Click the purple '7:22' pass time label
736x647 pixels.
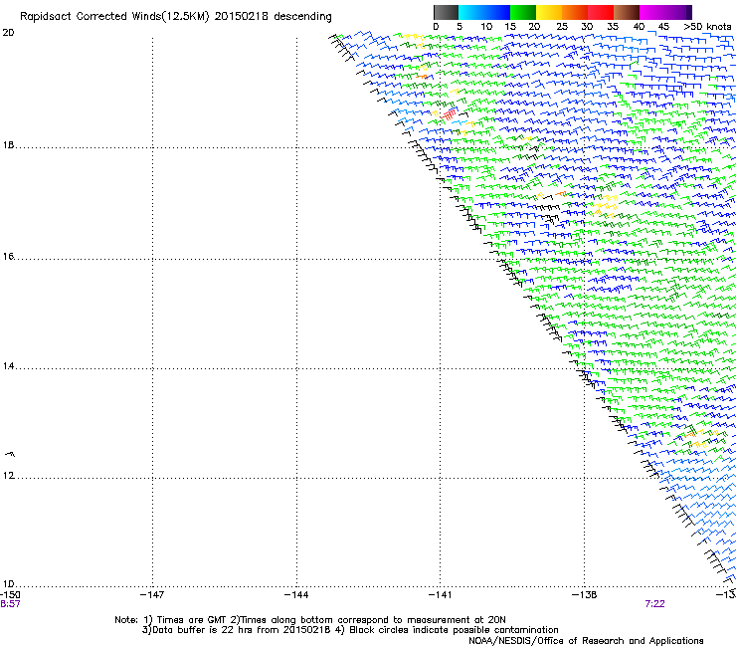[654, 604]
